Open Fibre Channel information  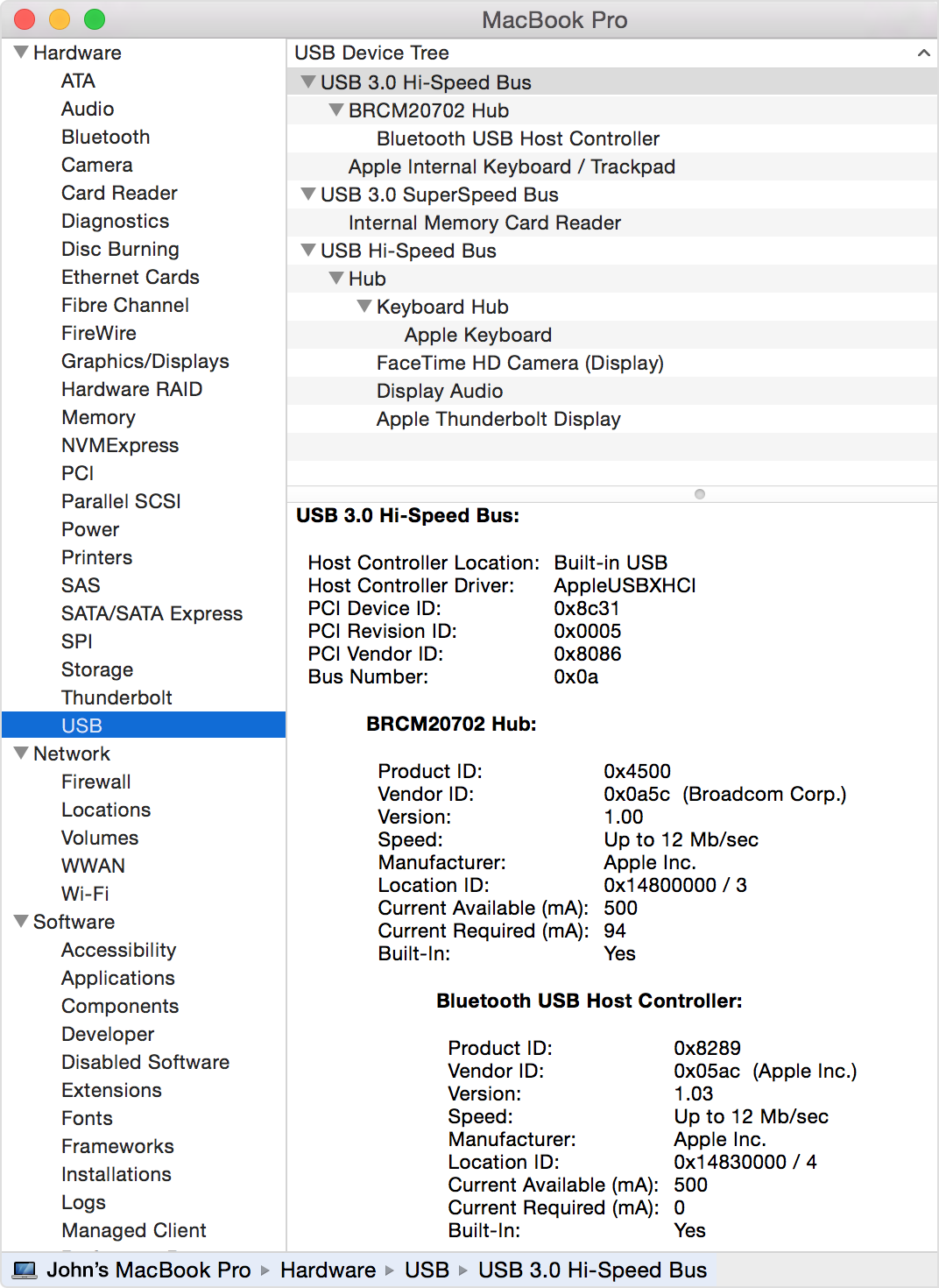coord(125,306)
